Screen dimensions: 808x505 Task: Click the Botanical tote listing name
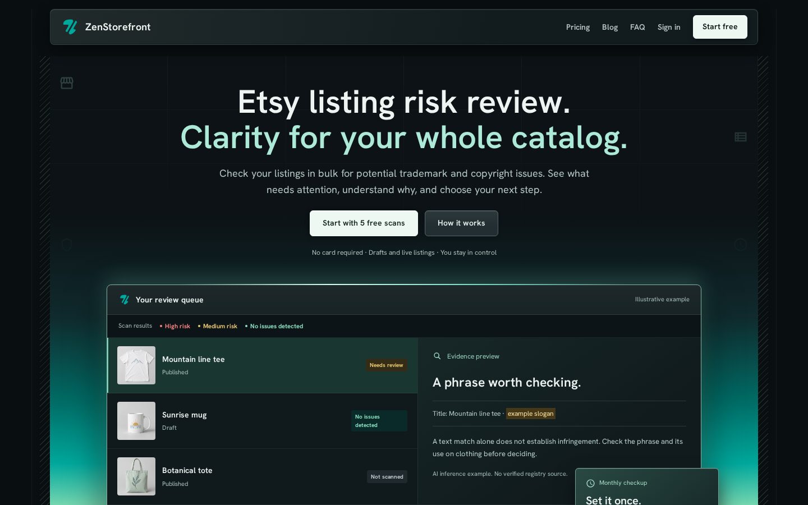click(187, 470)
